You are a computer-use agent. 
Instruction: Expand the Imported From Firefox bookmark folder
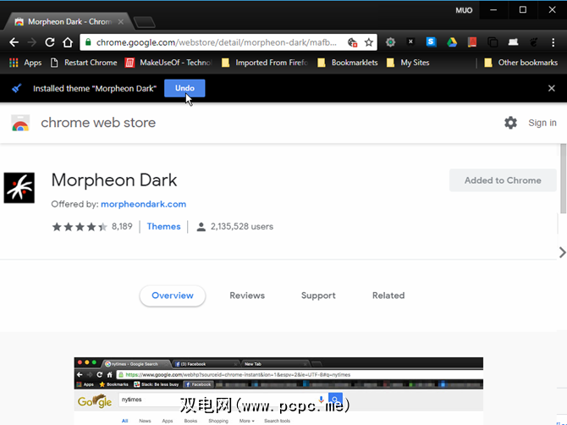[265, 63]
